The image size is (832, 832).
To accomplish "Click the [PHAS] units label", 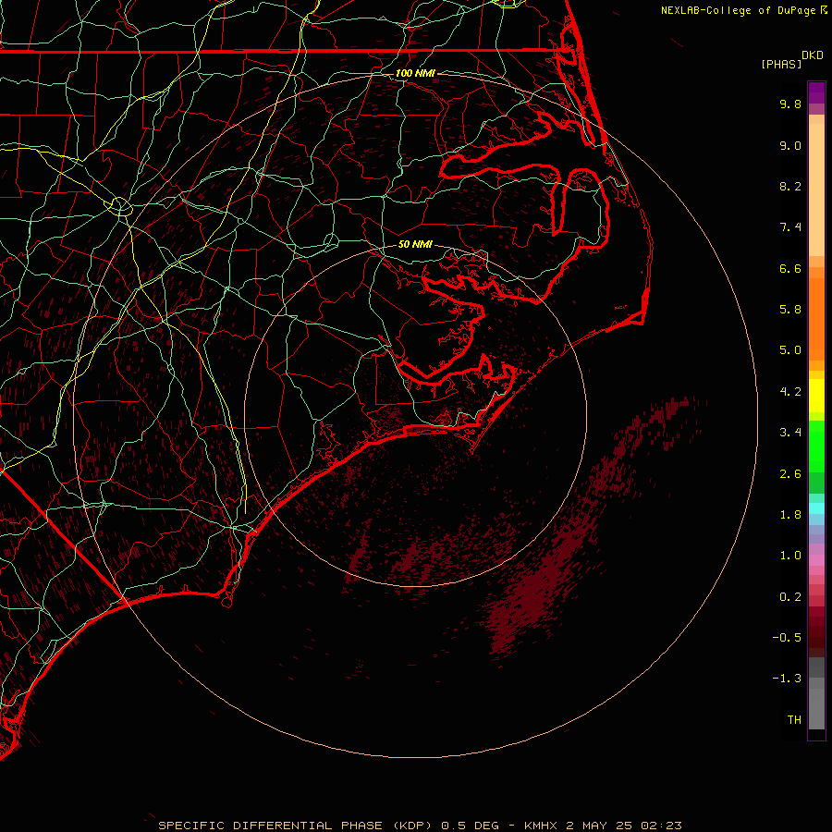I will tap(781, 65).
